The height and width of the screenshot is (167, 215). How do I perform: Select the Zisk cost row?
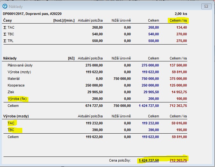[11, 92]
